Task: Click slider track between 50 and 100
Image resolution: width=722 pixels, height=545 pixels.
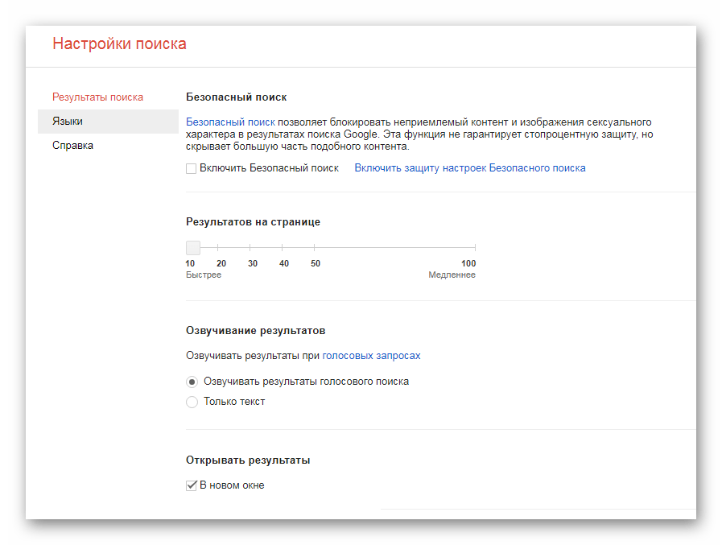Action: click(x=394, y=248)
